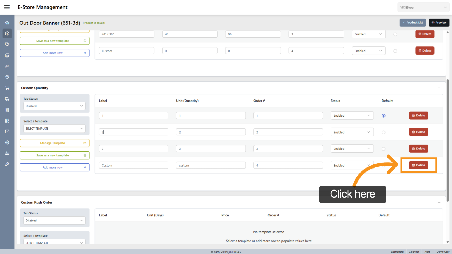Open Custom Quantity Tab Status dropdown
Viewport: 452px width, 254px height.
[54, 106]
